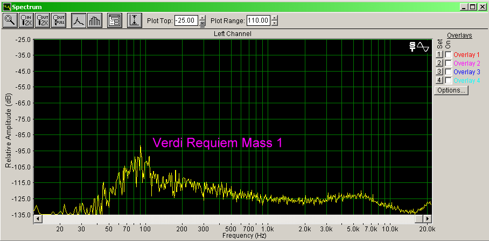Decrease Plot Range with down arrow

[x=275, y=24]
